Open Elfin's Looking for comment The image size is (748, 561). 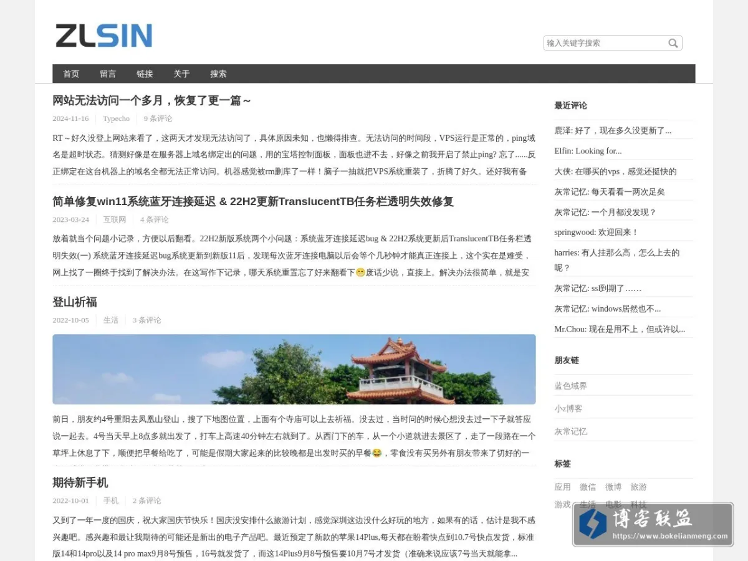588,151
